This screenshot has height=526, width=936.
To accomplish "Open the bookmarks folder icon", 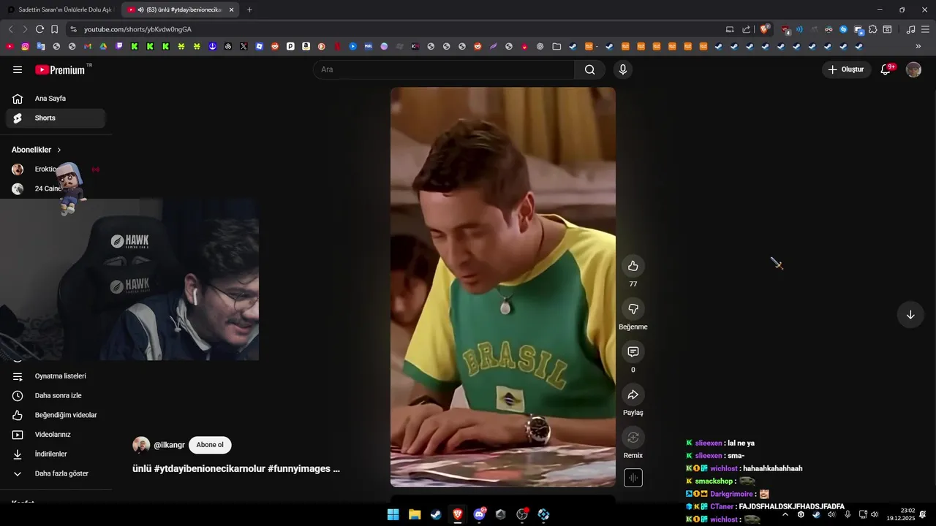I will pos(556,46).
